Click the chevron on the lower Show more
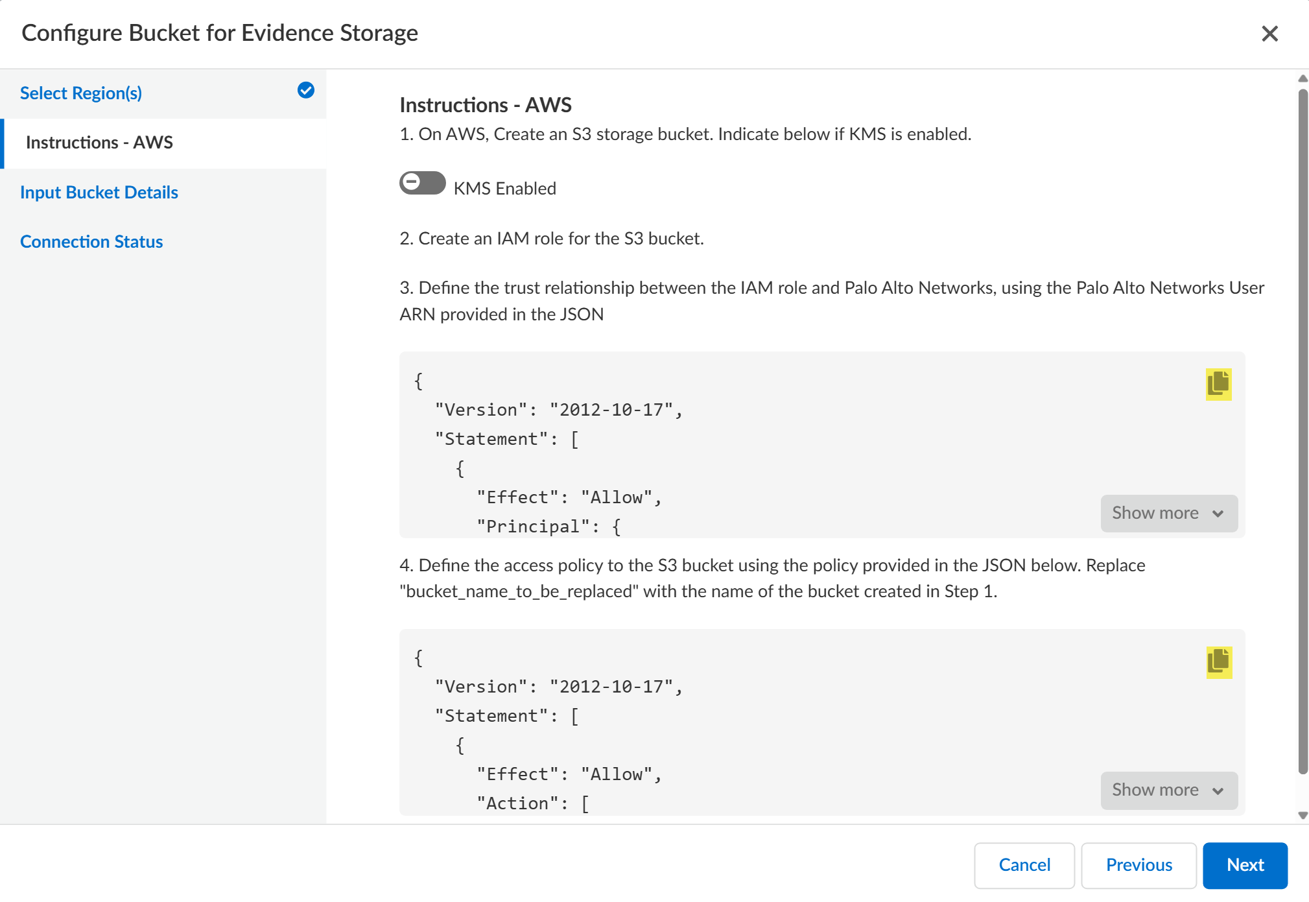 pyautogui.click(x=1218, y=790)
